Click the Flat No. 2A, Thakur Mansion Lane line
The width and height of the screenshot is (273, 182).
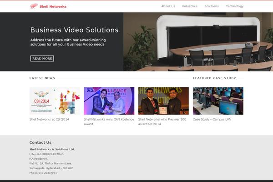[51, 163]
